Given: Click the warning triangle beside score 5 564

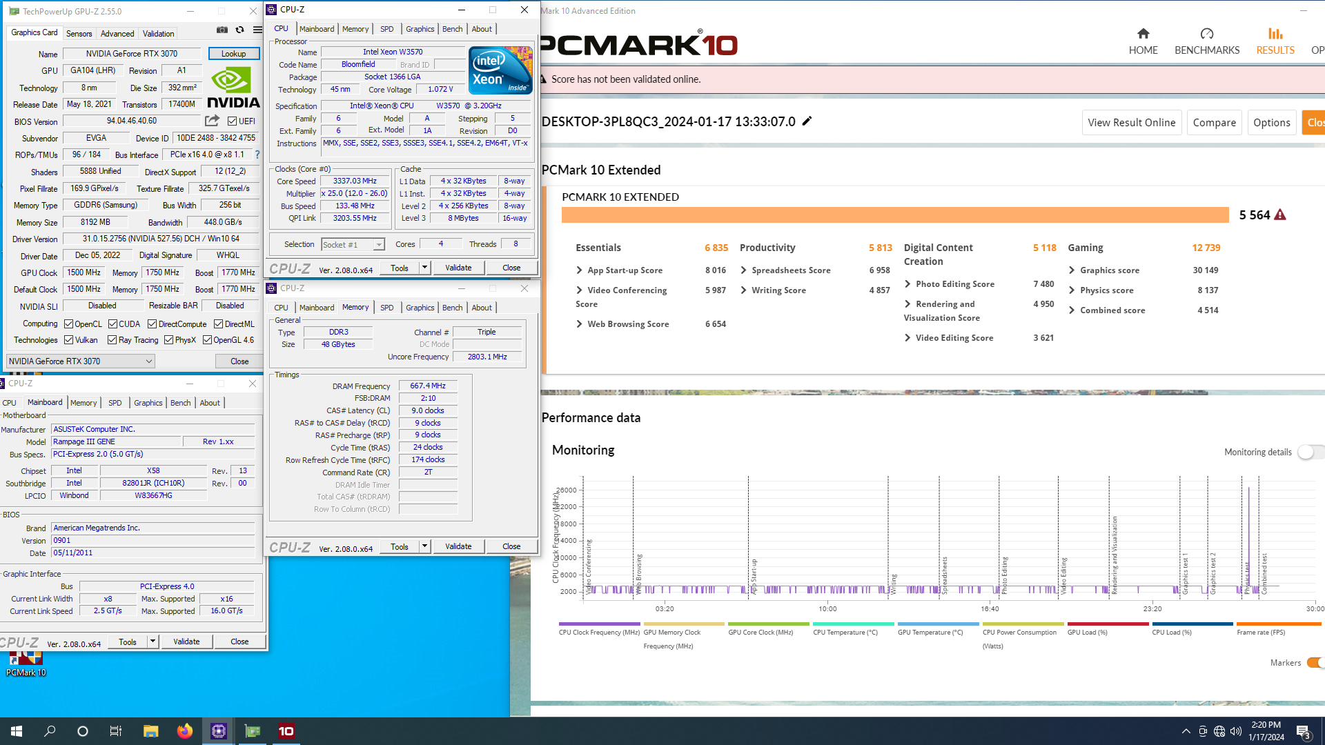Looking at the screenshot, I should (x=1280, y=215).
